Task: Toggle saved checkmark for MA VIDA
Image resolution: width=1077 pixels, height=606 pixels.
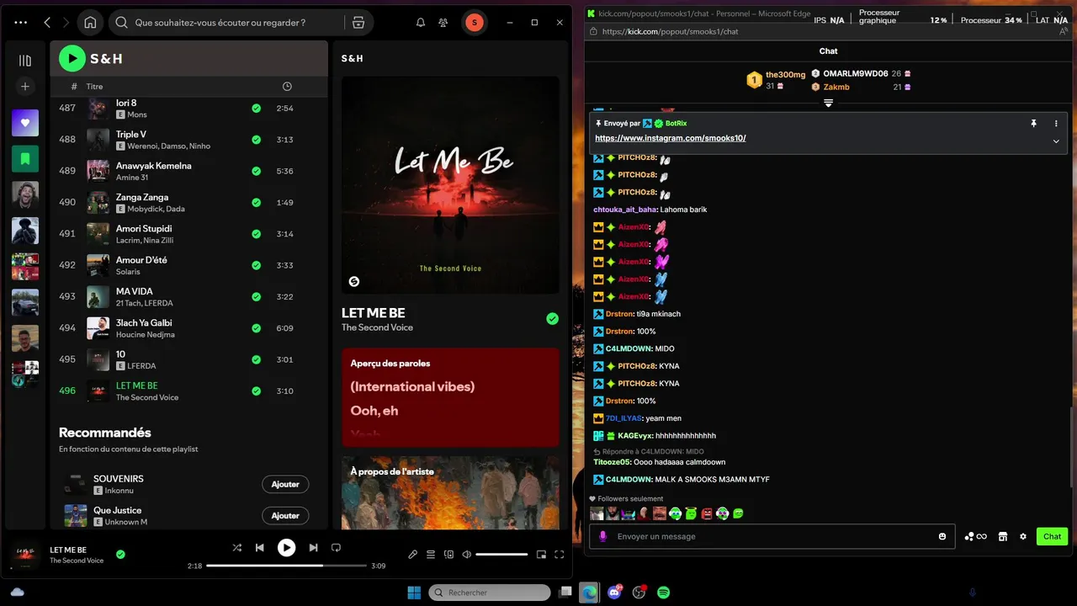Action: pyautogui.click(x=256, y=297)
